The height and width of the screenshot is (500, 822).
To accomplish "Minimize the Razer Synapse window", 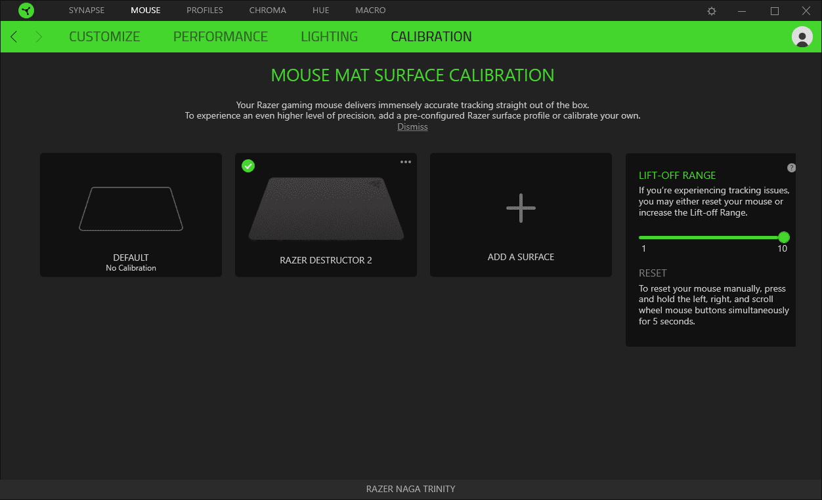I will point(743,11).
